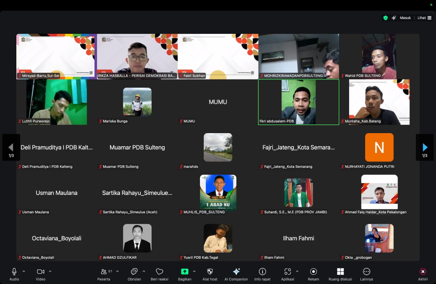436x284 pixels.
Task: Click the Masuk button at top
Action: (405, 18)
